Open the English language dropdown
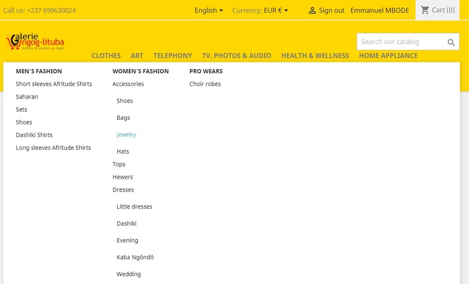Screen dimensions: 469x284 coord(208,10)
